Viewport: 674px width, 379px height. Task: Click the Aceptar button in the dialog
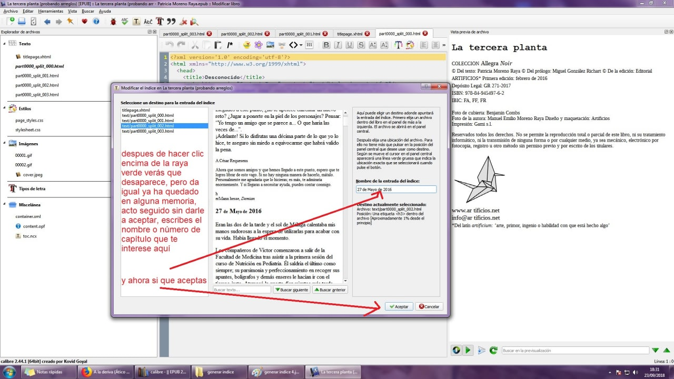point(398,306)
